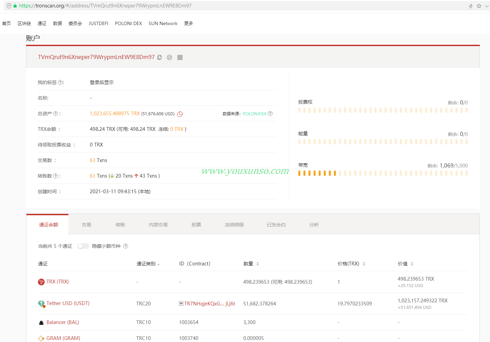Open the TRX (TRX) token link
This screenshot has width=490, height=342.
click(58, 282)
